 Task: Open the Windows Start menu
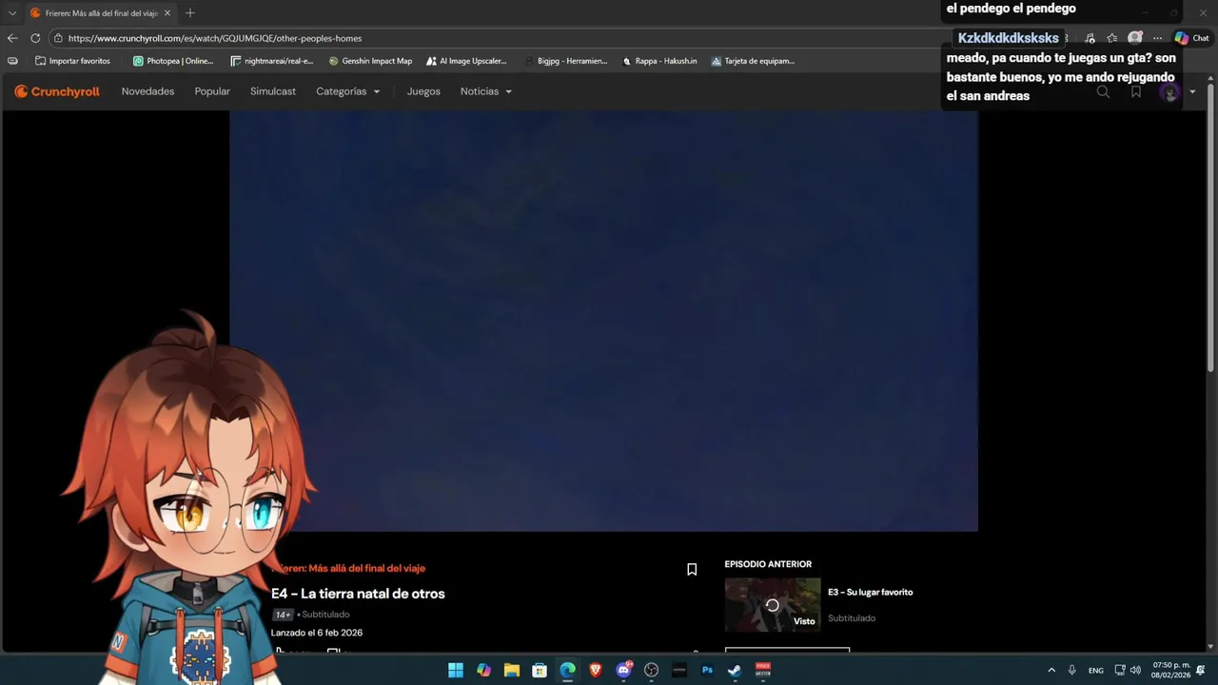456,670
